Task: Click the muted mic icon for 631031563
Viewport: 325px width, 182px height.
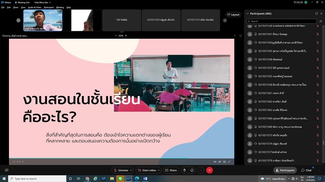Action: pyautogui.click(x=317, y=110)
